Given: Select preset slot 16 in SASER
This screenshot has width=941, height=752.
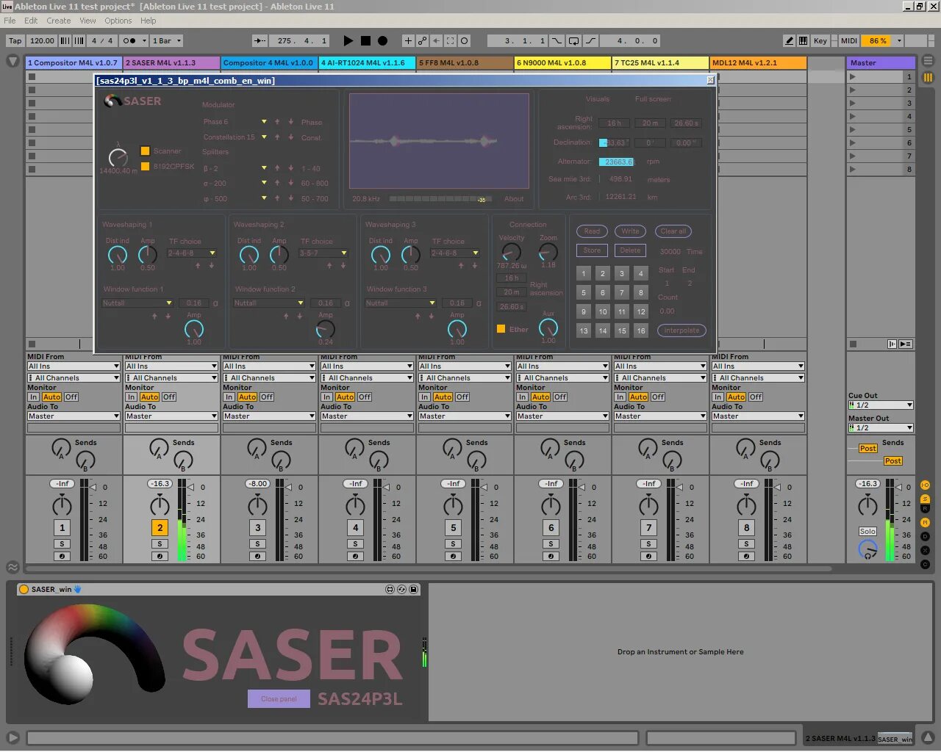Looking at the screenshot, I should click(641, 330).
